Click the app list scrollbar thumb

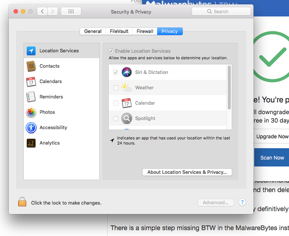coord(229,87)
